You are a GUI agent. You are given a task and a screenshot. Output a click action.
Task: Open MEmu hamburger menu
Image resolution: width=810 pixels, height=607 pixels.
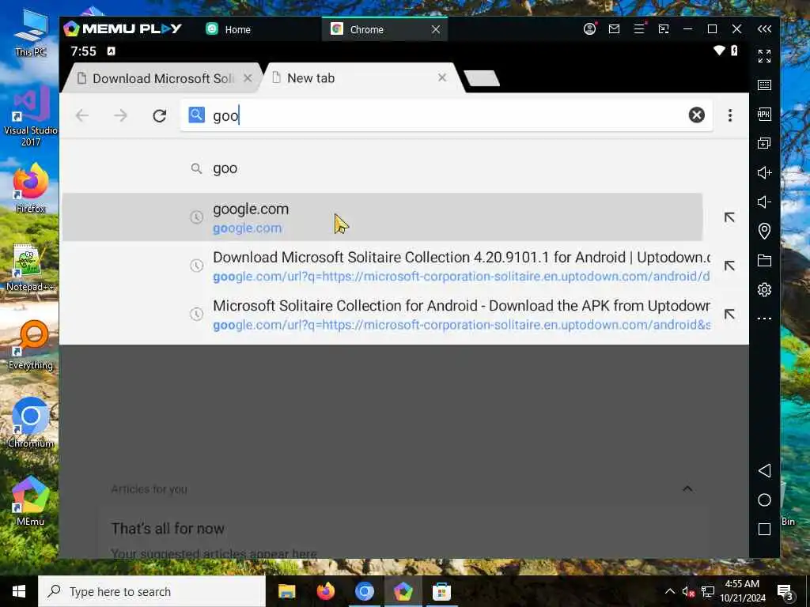[639, 29]
